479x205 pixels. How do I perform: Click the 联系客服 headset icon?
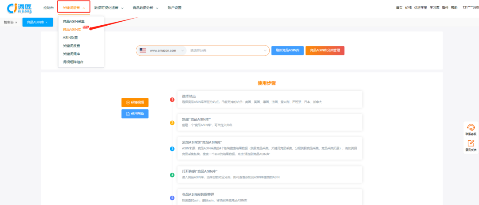click(471, 127)
